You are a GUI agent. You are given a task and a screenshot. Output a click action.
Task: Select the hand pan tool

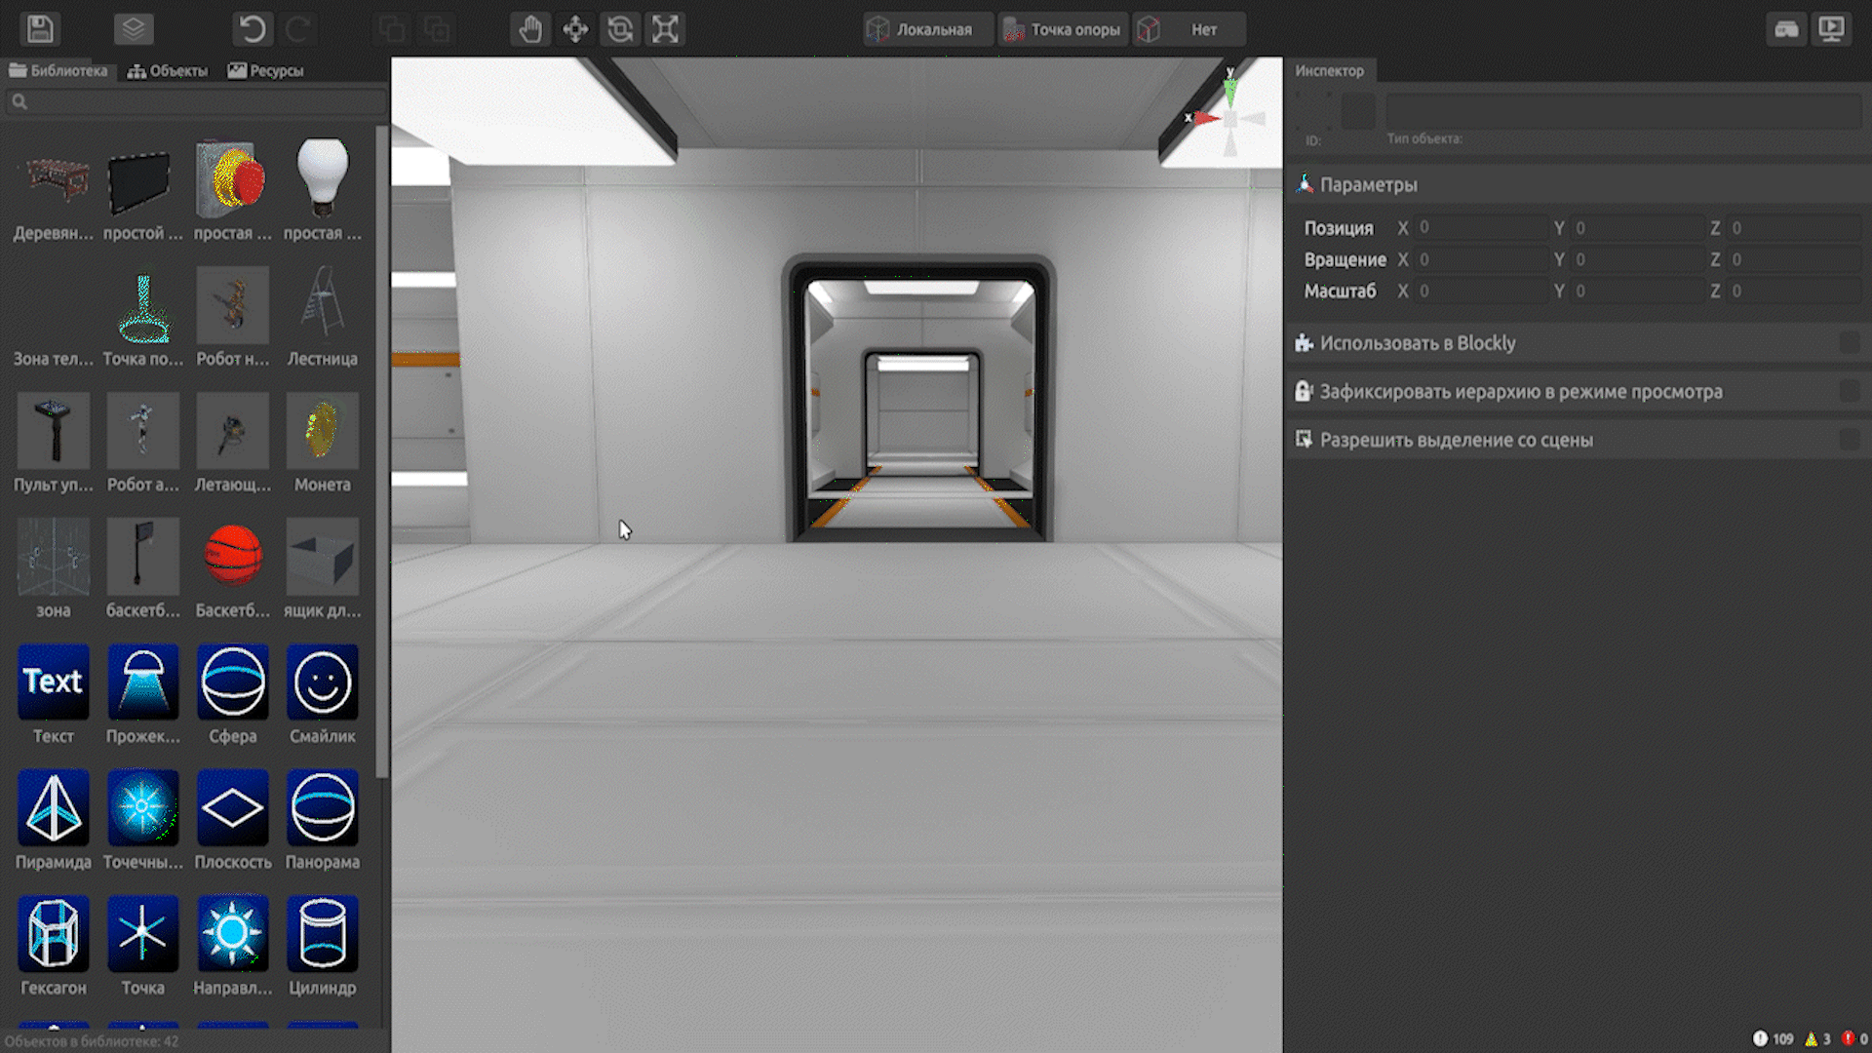click(x=530, y=29)
